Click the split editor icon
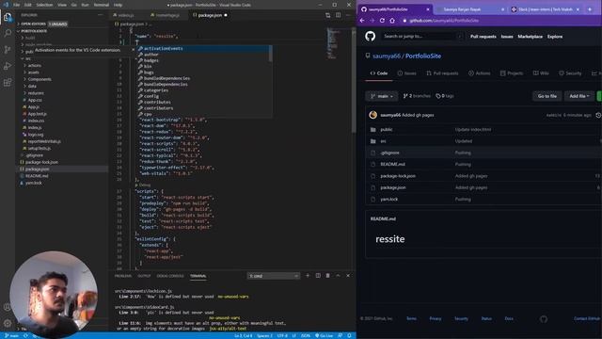Viewport: 602px width, 339px height. point(338,15)
